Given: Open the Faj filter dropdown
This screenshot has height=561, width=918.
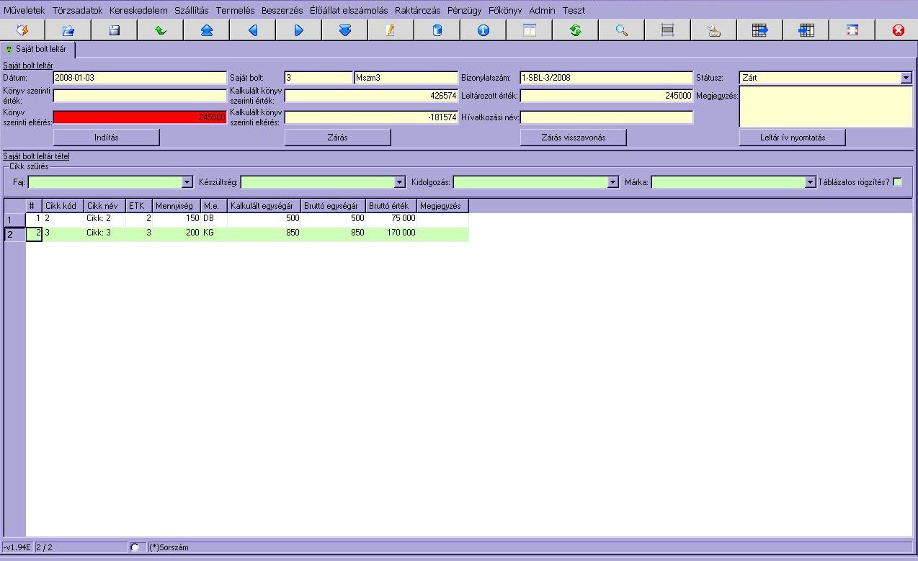Looking at the screenshot, I should (x=187, y=183).
